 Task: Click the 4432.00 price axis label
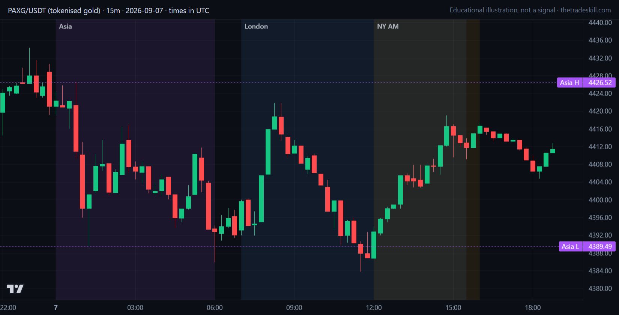(x=600, y=58)
